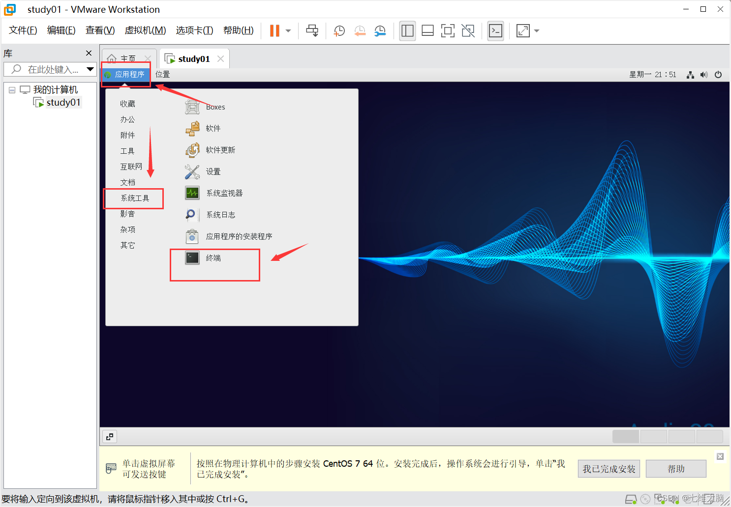Select the 其它 category
Screen dimensions: 731x507
pyautogui.click(x=127, y=245)
